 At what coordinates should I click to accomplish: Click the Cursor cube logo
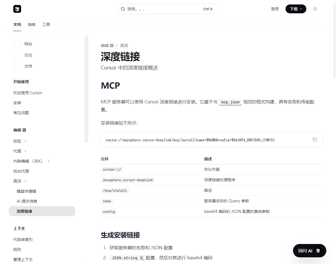coord(17,9)
